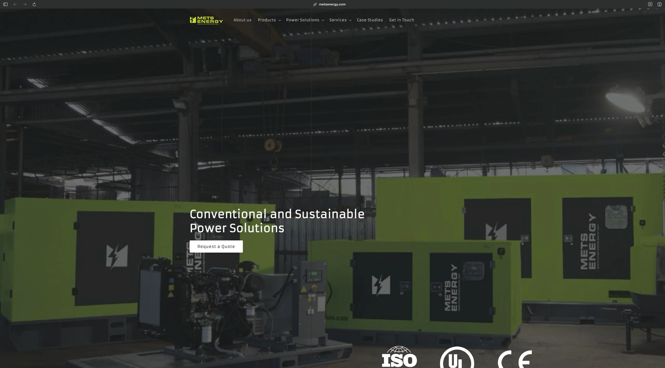Image resolution: width=665 pixels, height=368 pixels.
Task: Click the metsenergy.com address field
Action: [x=332, y=5]
